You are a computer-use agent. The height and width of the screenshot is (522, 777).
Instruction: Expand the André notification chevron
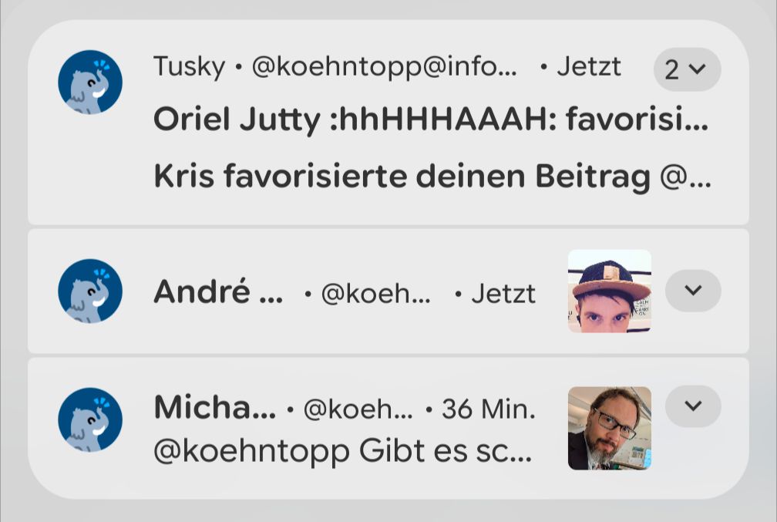click(x=693, y=291)
